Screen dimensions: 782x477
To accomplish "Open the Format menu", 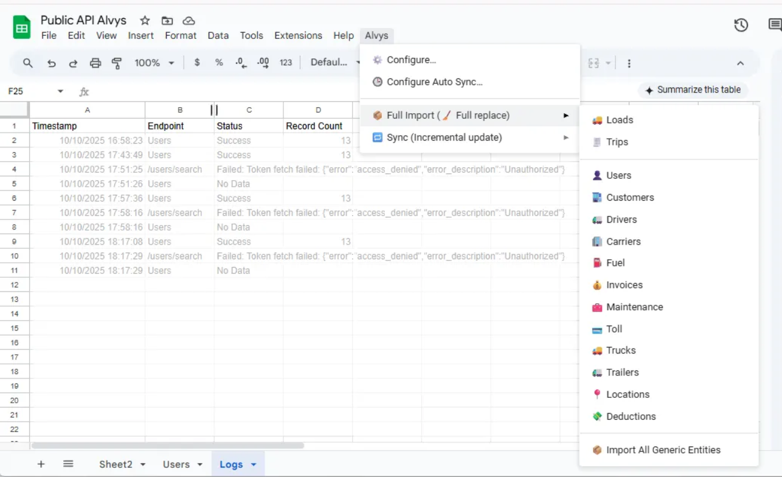I will coord(181,35).
